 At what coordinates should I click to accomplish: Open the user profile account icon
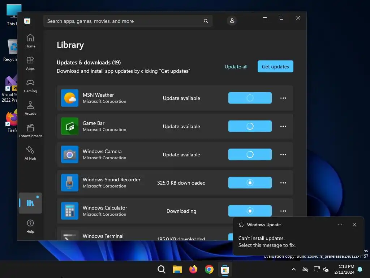[232, 21]
